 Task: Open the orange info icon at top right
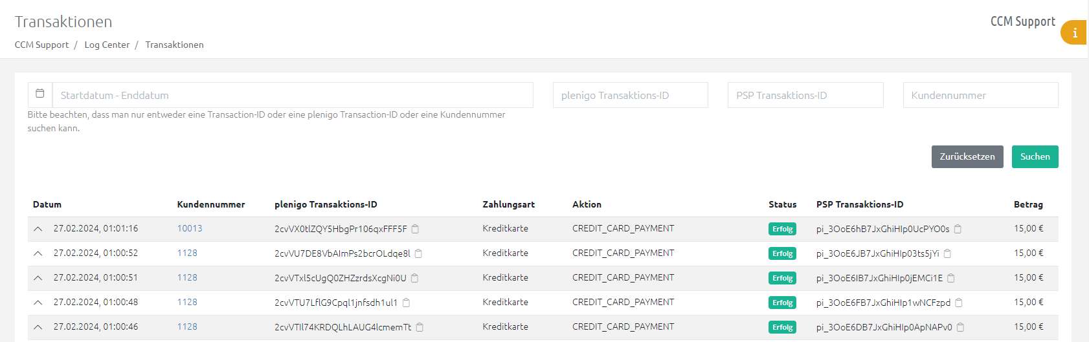pos(1075,32)
